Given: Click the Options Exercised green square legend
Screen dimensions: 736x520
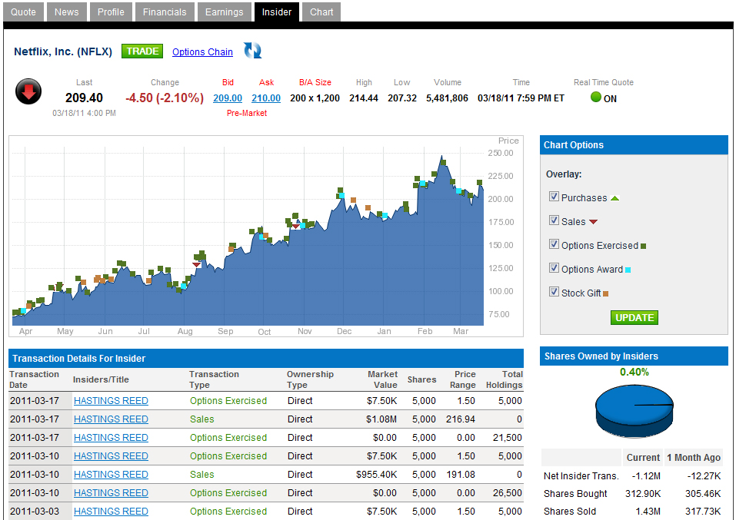Looking at the screenshot, I should pyautogui.click(x=644, y=246).
